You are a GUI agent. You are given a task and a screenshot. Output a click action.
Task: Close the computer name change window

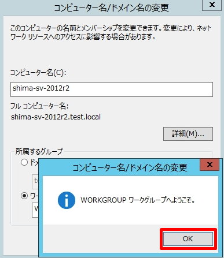[212, 5]
